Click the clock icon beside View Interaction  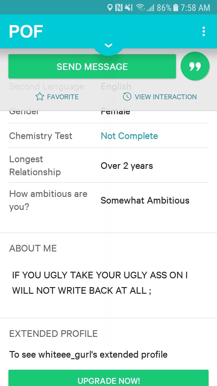coord(127,97)
